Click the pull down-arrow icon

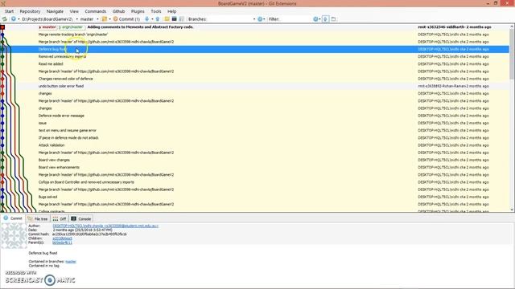click(x=146, y=19)
